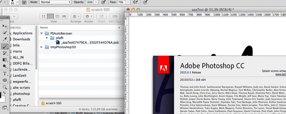286x114 pixels.
Task: Swap foreground and background colors
Action: point(4,93)
